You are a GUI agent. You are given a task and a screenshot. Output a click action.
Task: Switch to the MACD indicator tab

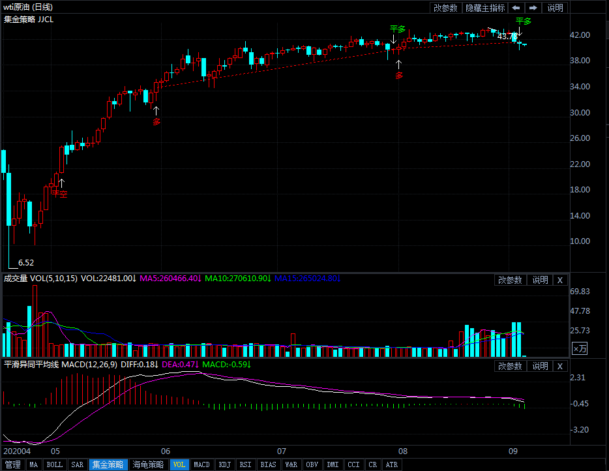[x=201, y=464]
